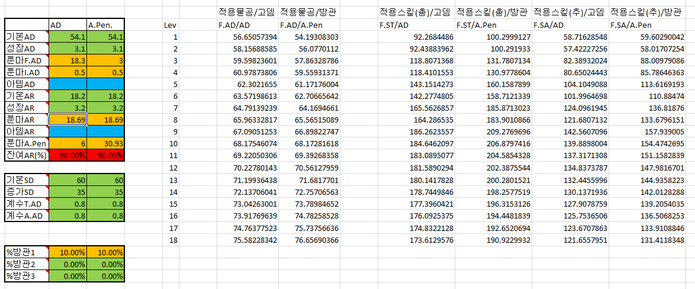Image resolution: width=695 pixels, height=289 pixels.
Task: Click the F.ST/AD value at level 5
Action: tap(417, 84)
